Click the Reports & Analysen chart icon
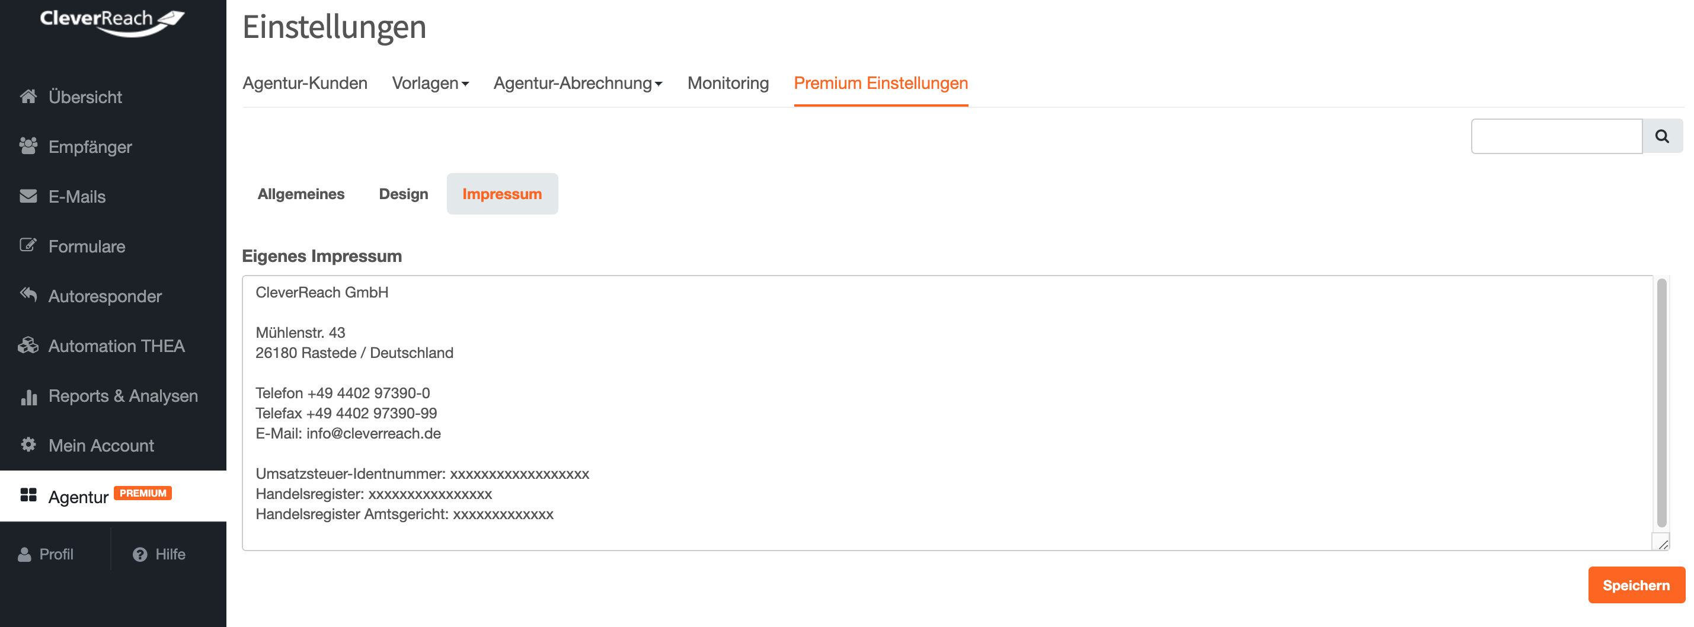Viewport: 1694px width, 627px height. click(x=28, y=396)
